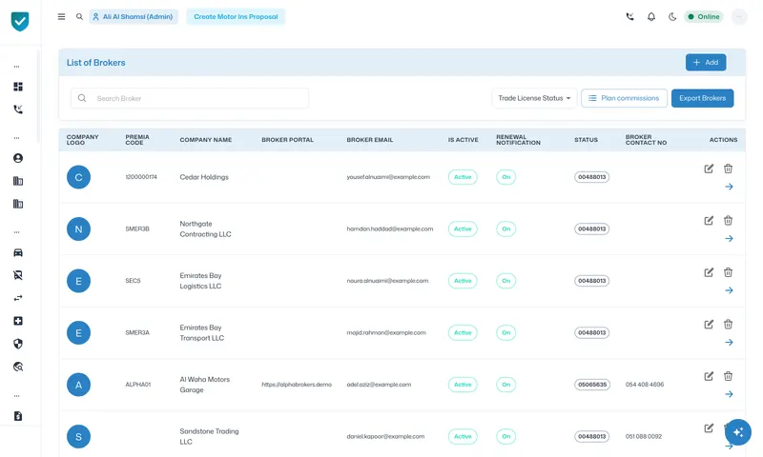Image resolution: width=763 pixels, height=457 pixels.
Task: Open Emirates Bay Transport details arrow
Action: pos(729,343)
